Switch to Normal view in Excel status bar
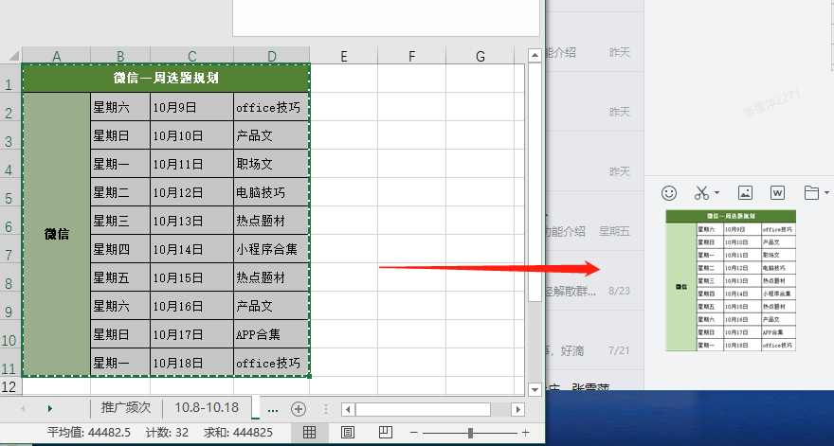834x446 pixels. coord(309,432)
